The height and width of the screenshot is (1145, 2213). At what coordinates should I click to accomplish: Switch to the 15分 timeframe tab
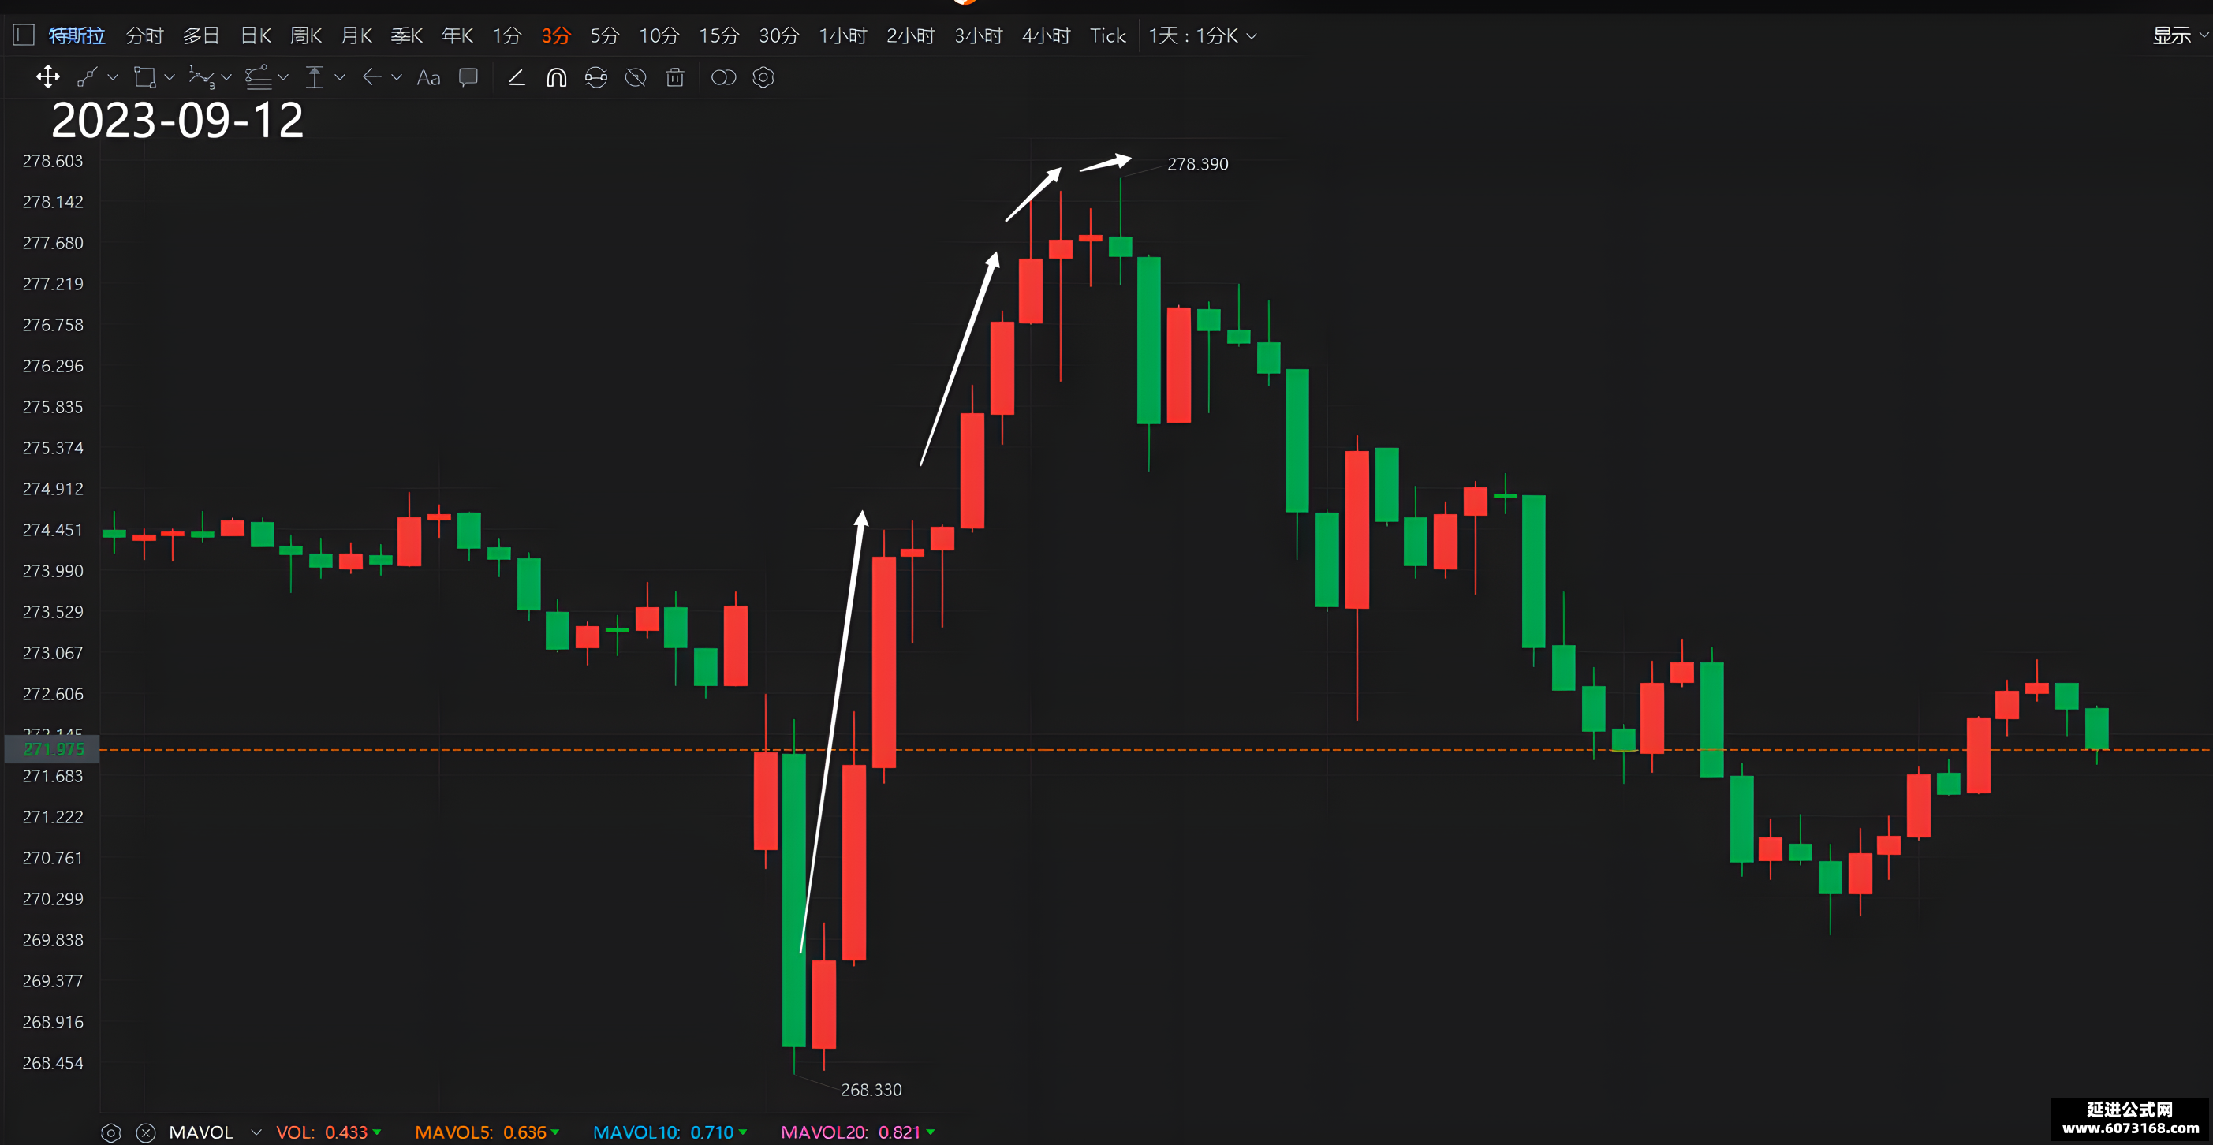click(718, 35)
